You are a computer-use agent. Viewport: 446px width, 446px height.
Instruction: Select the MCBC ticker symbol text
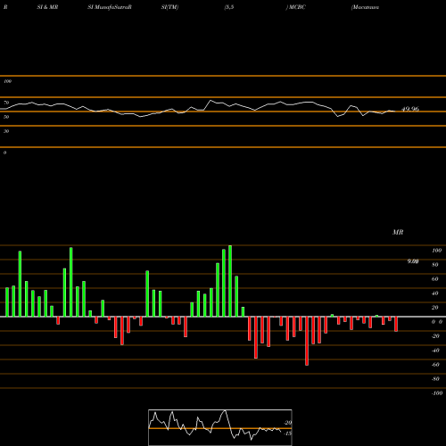click(297, 7)
